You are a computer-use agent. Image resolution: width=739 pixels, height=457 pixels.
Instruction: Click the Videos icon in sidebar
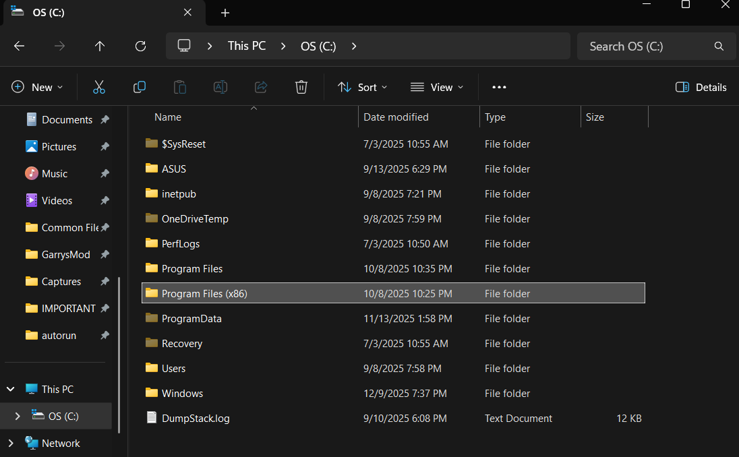tap(32, 200)
